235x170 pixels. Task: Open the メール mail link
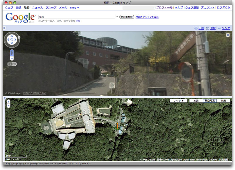coord(63,8)
